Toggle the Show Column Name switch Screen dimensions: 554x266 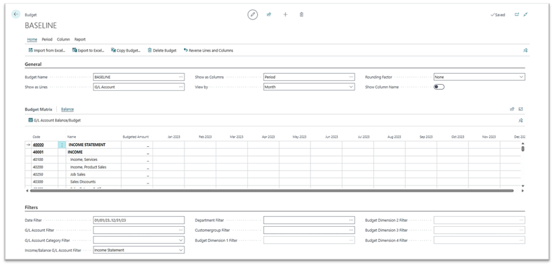coord(439,87)
